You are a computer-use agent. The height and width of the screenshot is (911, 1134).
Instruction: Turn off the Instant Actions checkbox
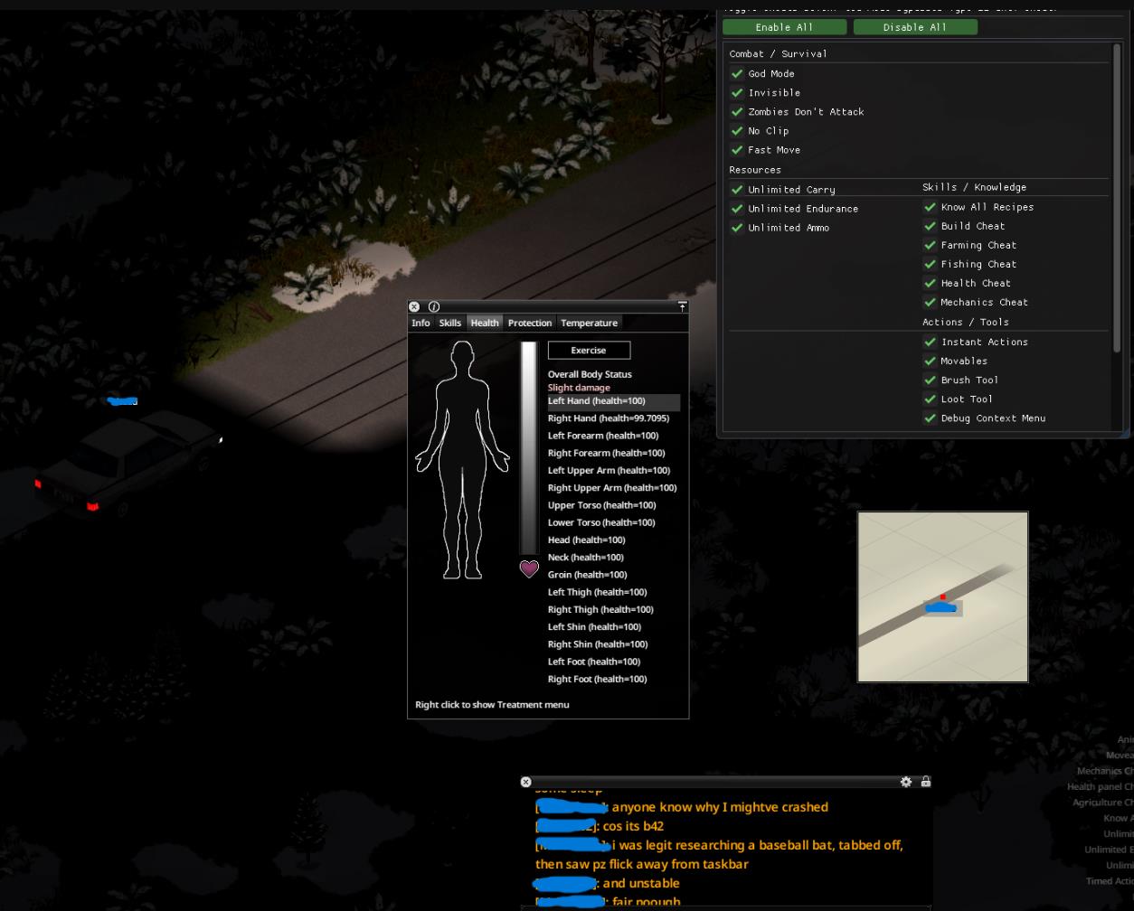point(930,342)
